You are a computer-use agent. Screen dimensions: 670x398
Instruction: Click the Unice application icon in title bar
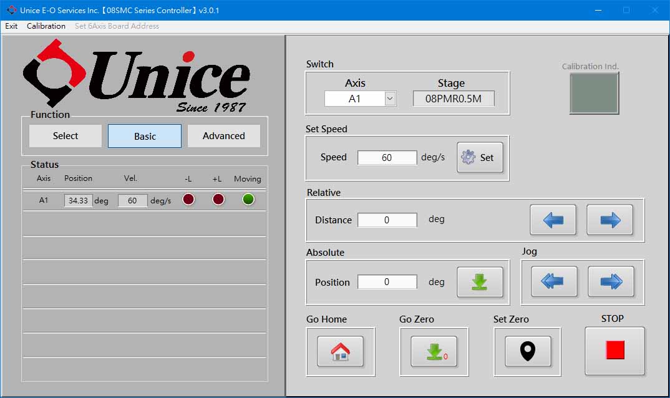(x=11, y=10)
